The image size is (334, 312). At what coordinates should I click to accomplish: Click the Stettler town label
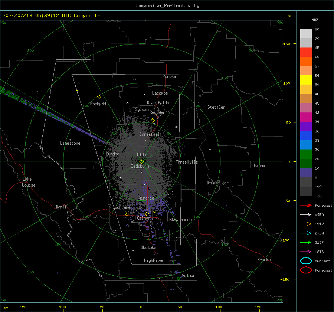[x=216, y=107]
